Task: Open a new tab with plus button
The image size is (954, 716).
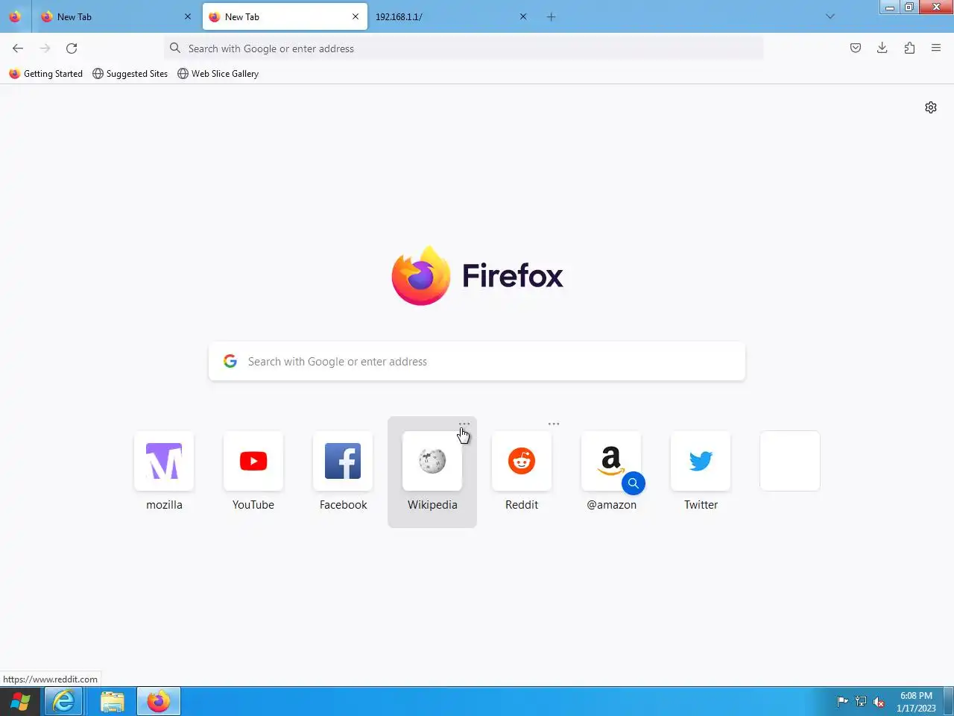Action: coord(552,16)
